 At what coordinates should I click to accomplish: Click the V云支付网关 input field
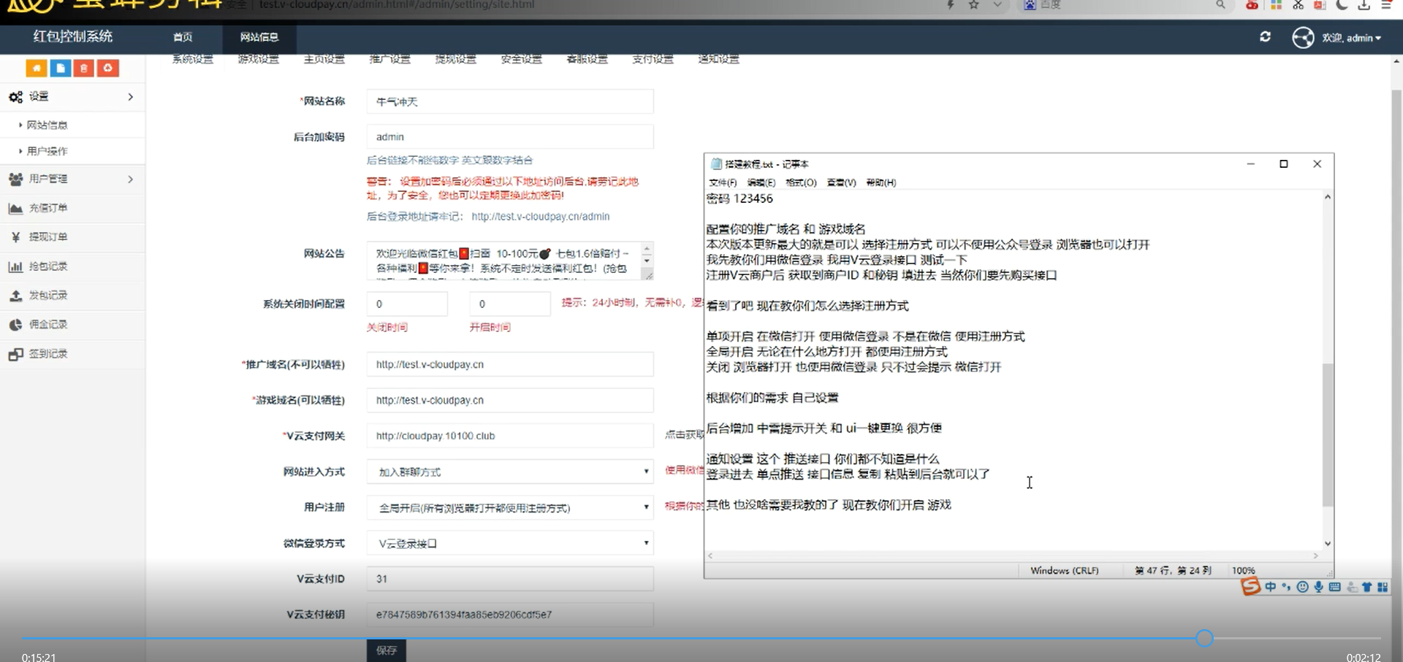click(x=510, y=436)
